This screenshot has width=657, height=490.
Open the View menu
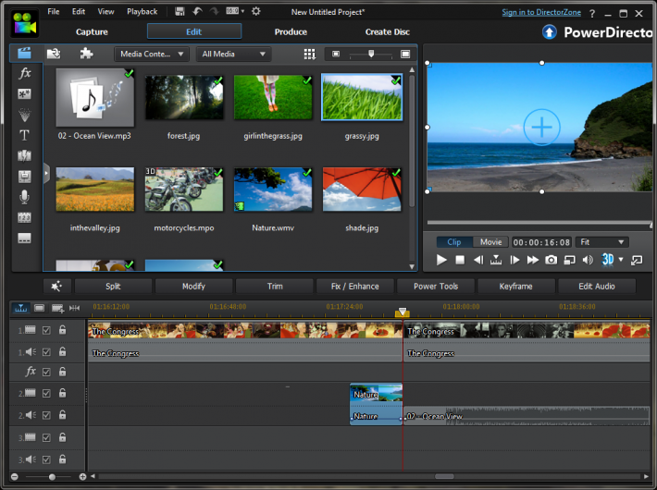pos(105,11)
